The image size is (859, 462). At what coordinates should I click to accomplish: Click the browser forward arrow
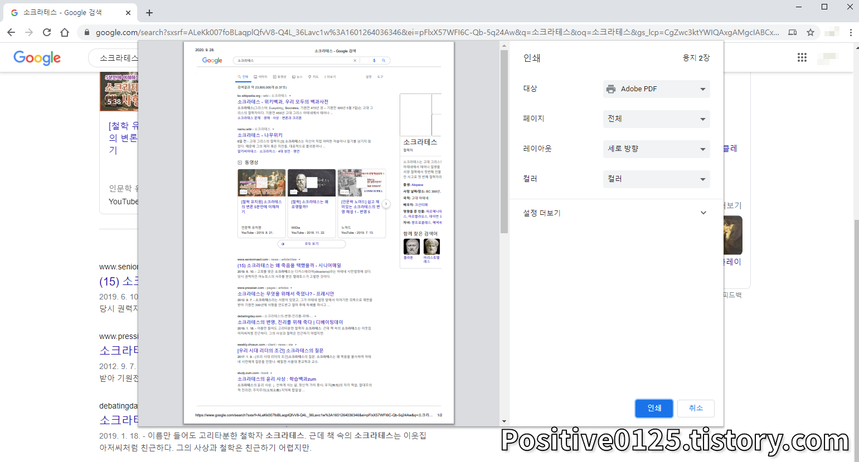[29, 32]
